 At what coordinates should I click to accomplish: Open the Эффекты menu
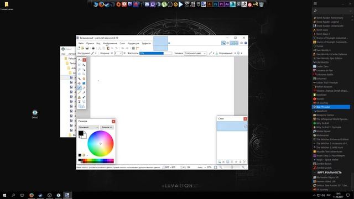click(146, 43)
